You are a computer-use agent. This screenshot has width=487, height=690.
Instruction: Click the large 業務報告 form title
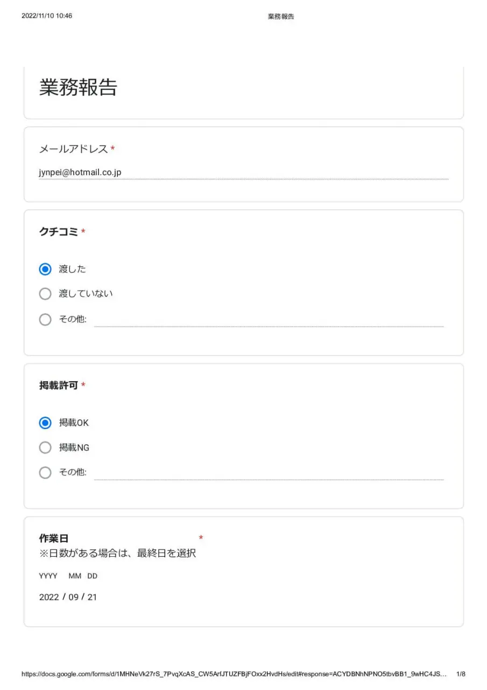(x=78, y=88)
